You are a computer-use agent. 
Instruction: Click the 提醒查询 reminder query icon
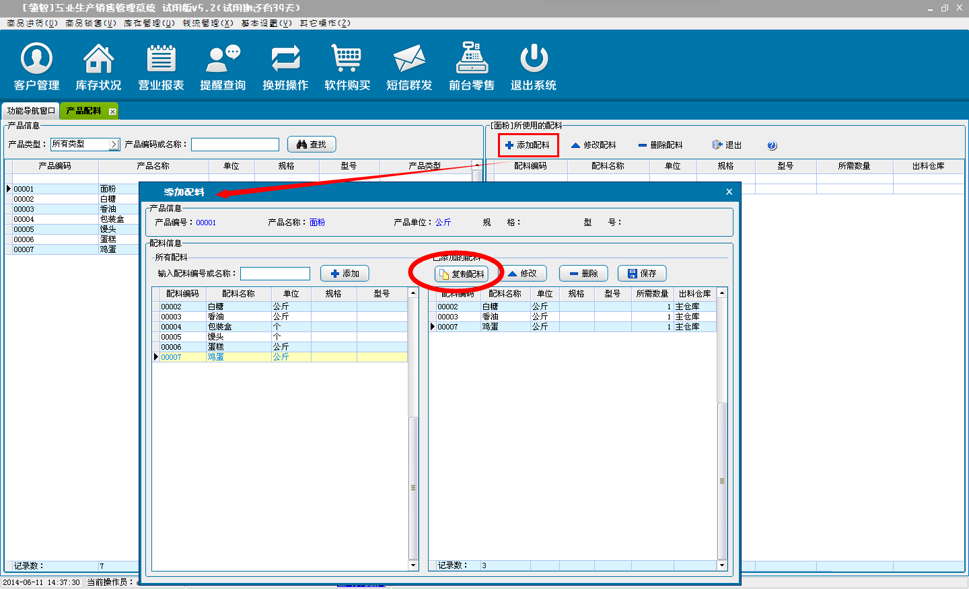point(223,59)
